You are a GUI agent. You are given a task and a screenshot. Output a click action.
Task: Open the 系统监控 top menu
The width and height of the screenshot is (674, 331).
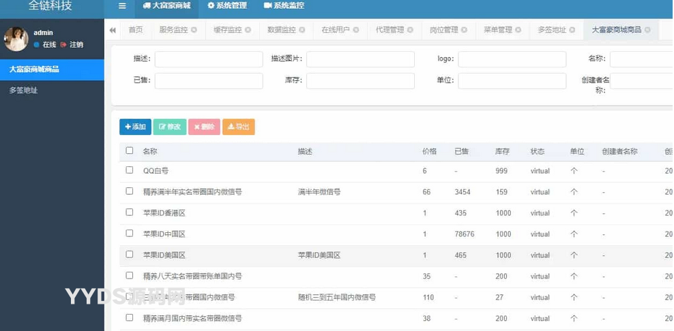coord(284,6)
